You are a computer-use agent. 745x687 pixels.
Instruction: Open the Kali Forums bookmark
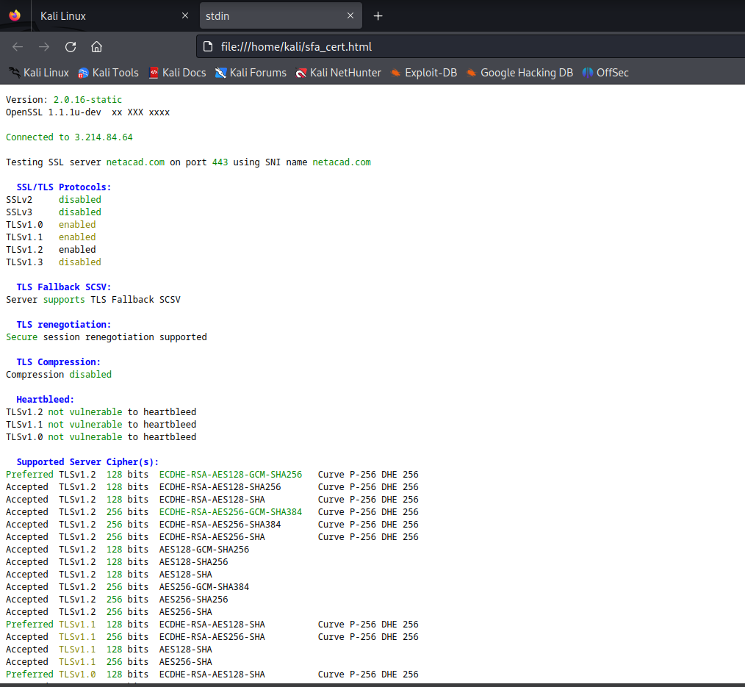click(x=251, y=73)
